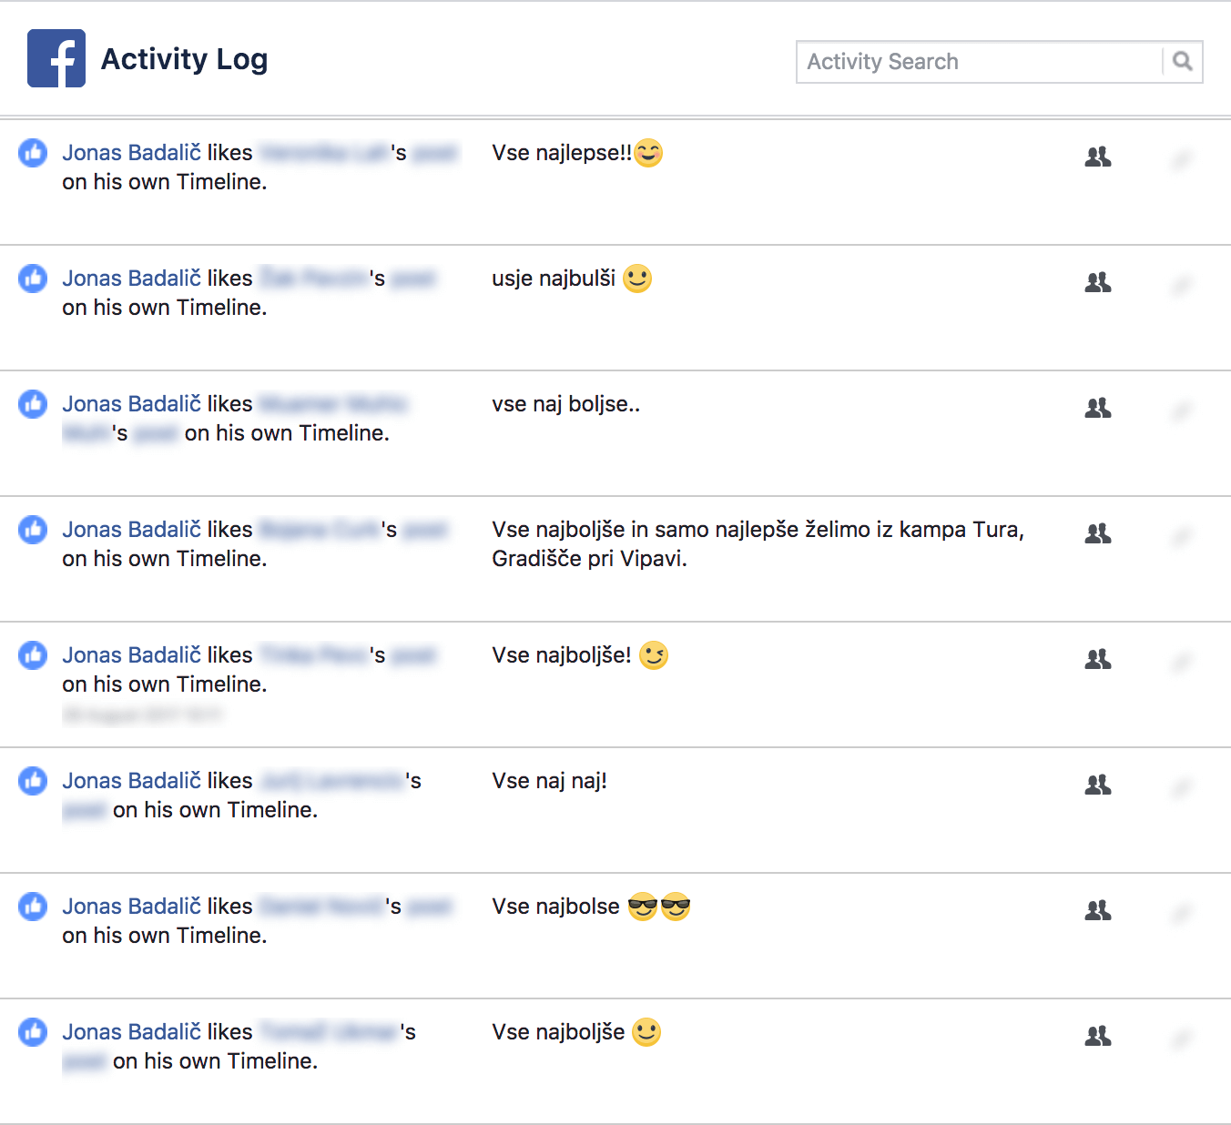This screenshot has width=1231, height=1125.
Task: Click edit pencil for 'Vse najbolse' row
Action: click(x=1181, y=914)
